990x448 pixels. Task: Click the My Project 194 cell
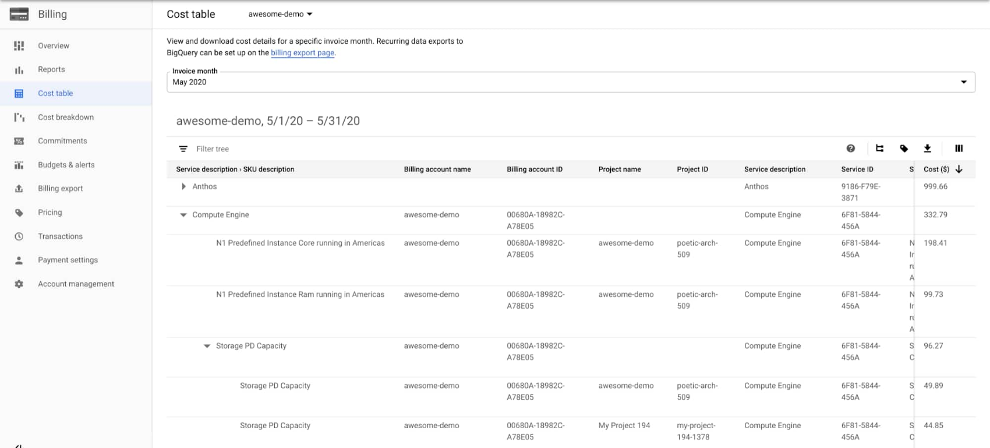624,426
